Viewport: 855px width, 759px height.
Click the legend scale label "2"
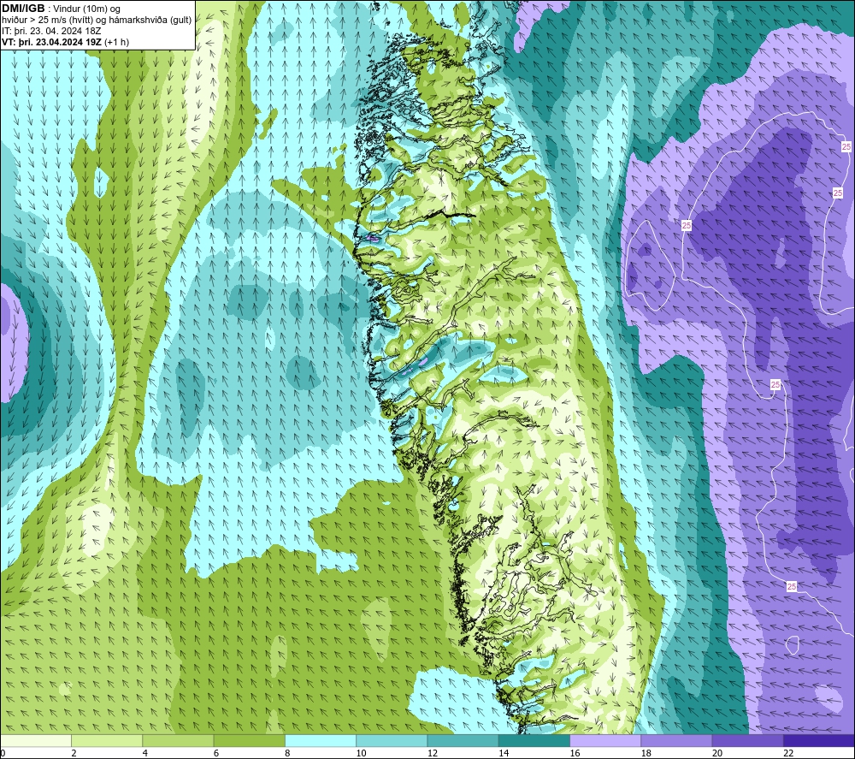click(74, 754)
